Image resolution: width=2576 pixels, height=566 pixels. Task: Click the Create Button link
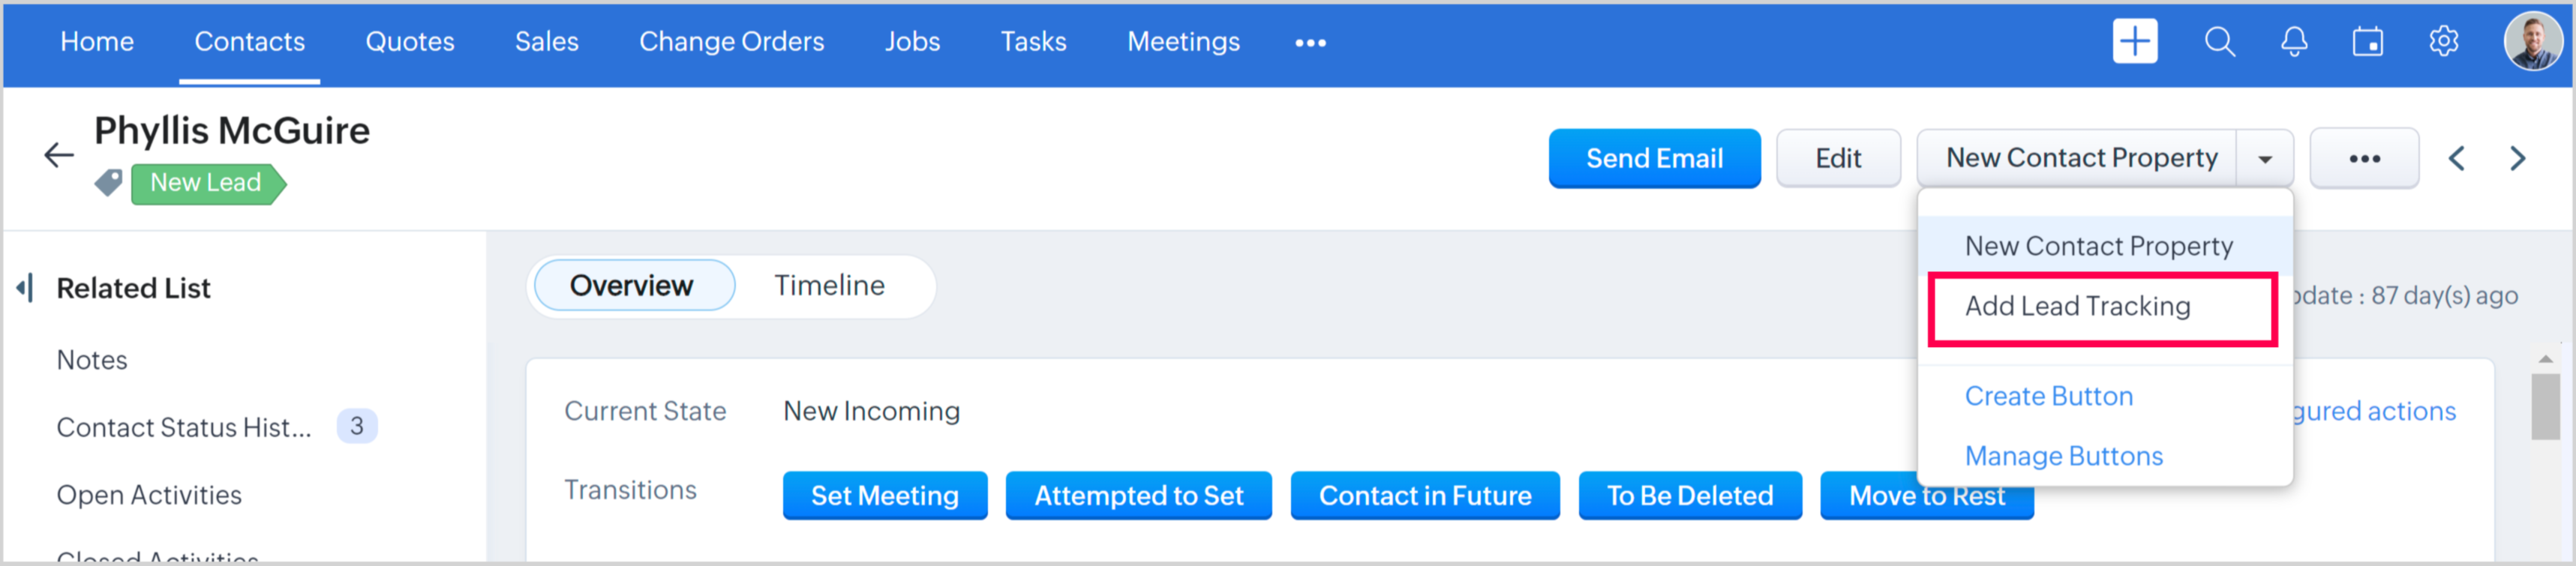pyautogui.click(x=2048, y=397)
